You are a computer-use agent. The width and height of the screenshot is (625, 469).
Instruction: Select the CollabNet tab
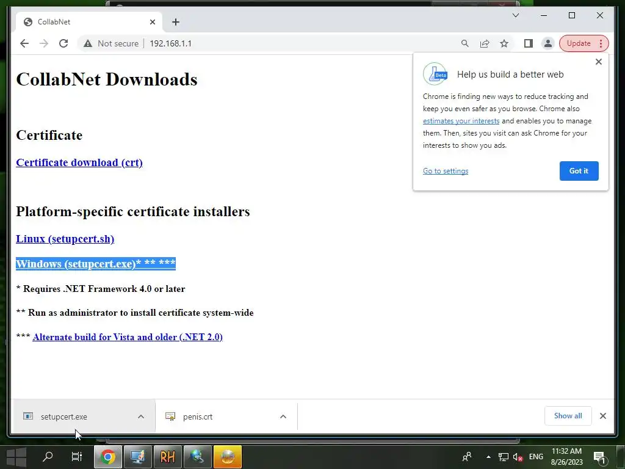pos(89,22)
